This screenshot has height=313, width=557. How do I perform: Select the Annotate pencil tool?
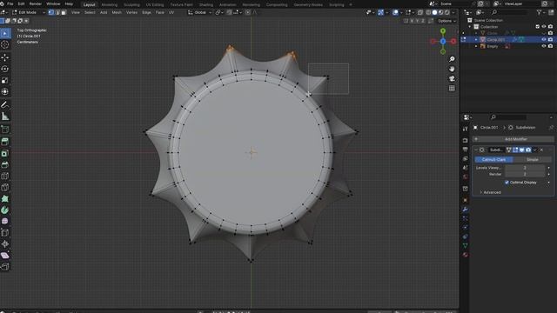[5, 104]
